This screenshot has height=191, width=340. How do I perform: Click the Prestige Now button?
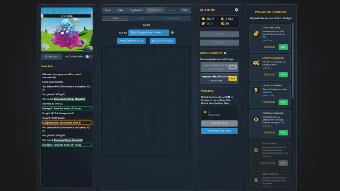coord(219,123)
